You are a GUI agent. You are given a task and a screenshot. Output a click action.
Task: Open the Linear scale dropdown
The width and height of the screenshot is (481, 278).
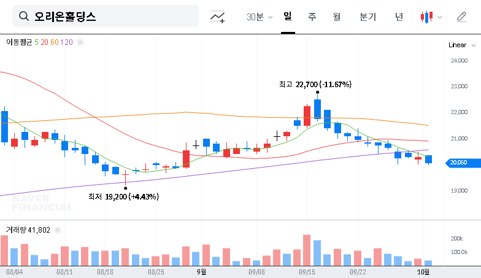(x=461, y=45)
